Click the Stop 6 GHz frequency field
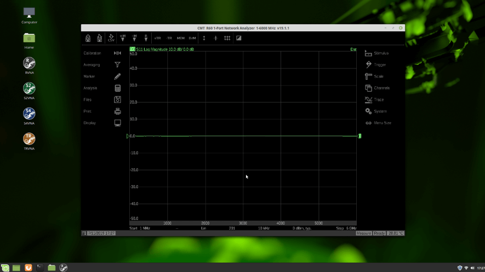485x272 pixels. tap(346, 228)
